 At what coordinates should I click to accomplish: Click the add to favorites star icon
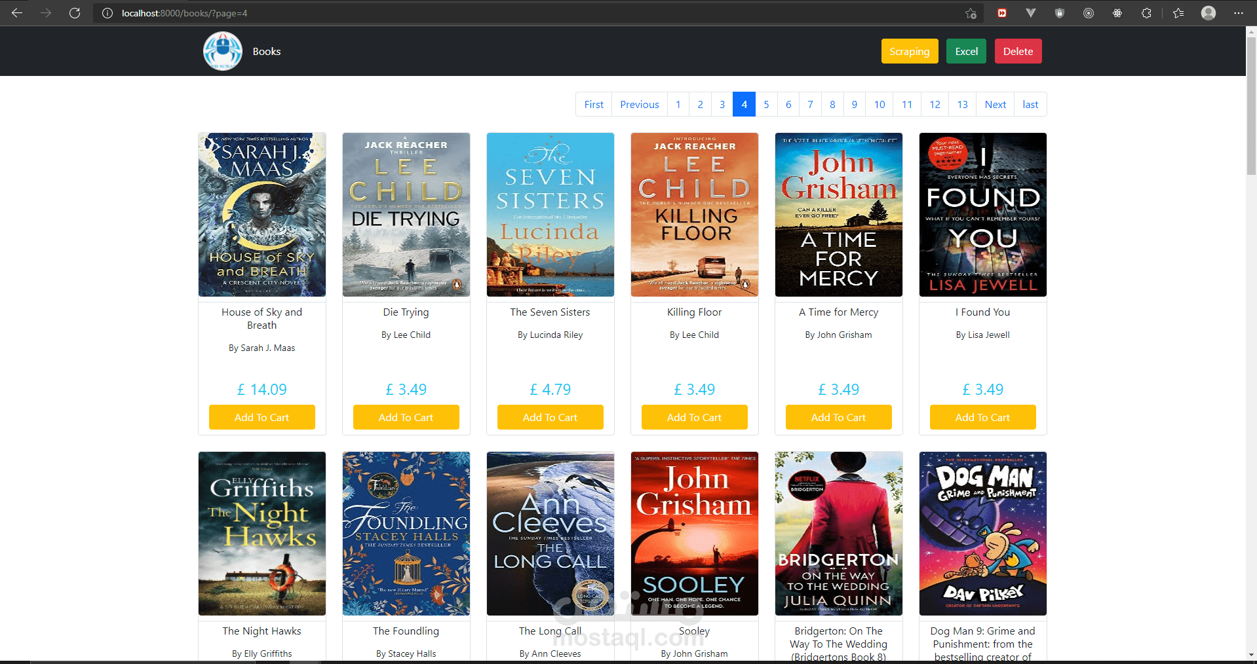point(971,13)
